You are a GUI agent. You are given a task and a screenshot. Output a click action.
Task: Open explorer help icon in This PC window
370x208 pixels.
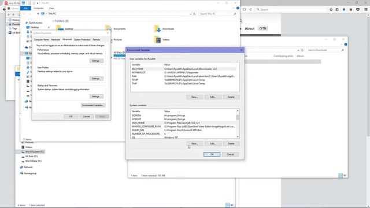point(238,8)
